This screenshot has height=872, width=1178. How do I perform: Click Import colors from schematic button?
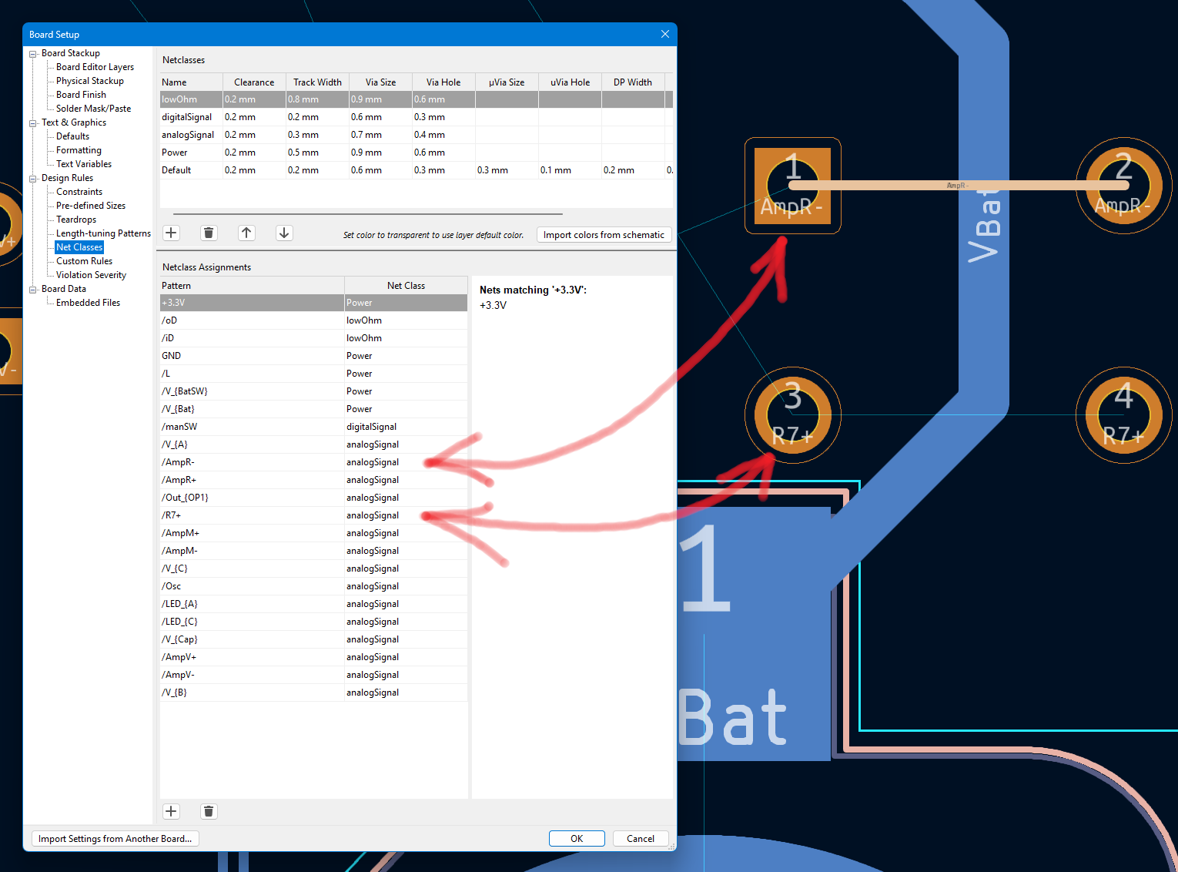point(604,235)
